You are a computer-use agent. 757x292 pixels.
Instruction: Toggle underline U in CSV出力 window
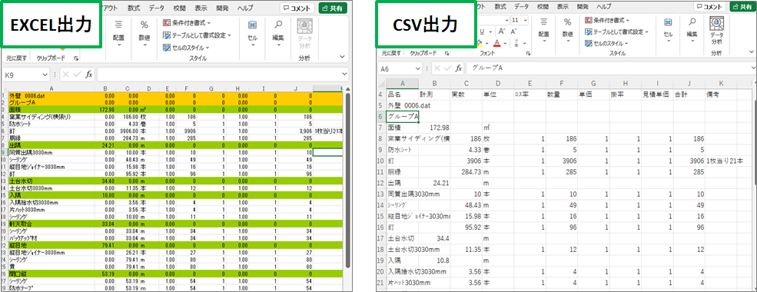[482, 32]
